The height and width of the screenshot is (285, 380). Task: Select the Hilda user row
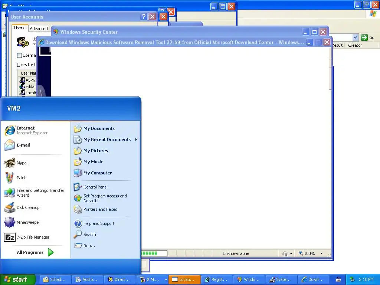pos(27,86)
